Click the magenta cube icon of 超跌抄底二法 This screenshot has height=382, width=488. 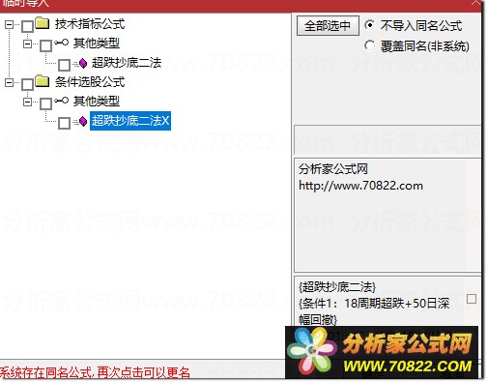tap(83, 63)
